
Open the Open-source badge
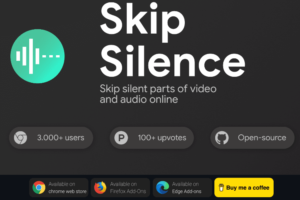point(252,138)
